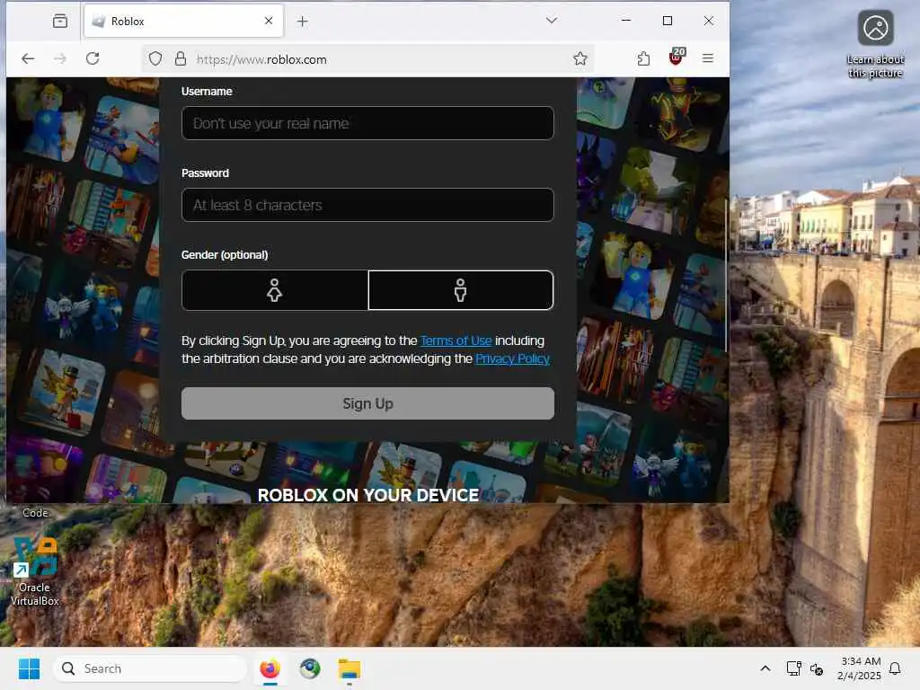Maximize the Firefox window
Image resolution: width=920 pixels, height=690 pixels.
point(668,21)
